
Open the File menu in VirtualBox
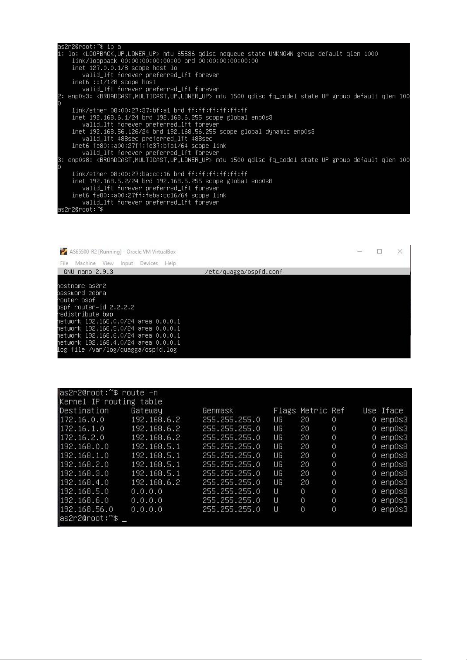pyautogui.click(x=64, y=263)
